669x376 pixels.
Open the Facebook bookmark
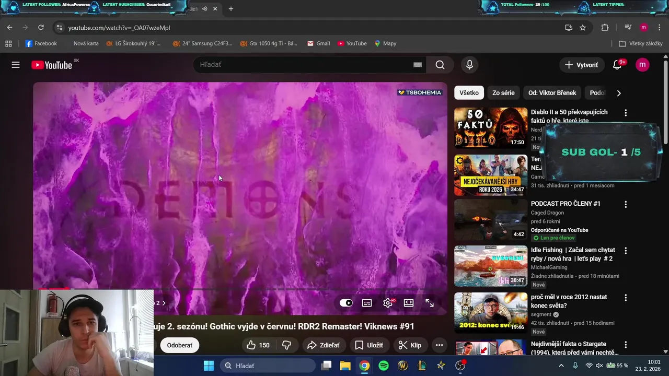tap(41, 43)
